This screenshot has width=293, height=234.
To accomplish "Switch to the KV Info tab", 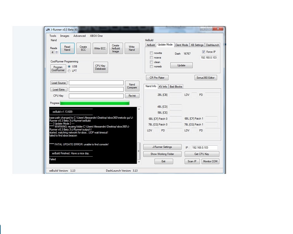I will (x=163, y=86).
